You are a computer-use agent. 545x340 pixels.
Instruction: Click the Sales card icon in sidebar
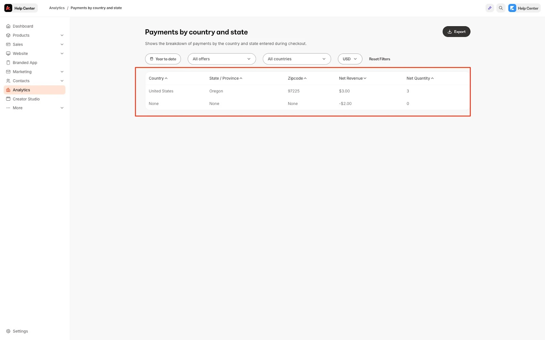(8, 44)
